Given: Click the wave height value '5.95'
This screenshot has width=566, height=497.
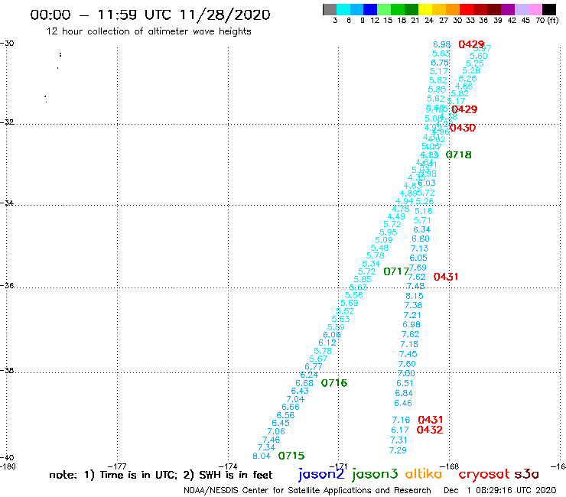Looking at the screenshot, I should coord(388,232).
